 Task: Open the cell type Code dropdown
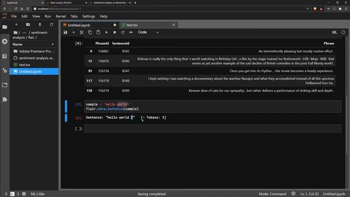[148, 32]
